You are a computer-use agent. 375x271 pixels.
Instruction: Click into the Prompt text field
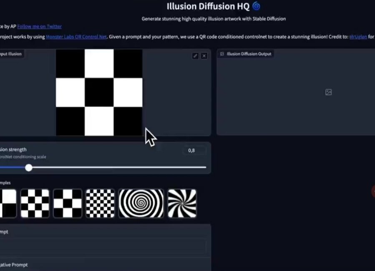103,247
